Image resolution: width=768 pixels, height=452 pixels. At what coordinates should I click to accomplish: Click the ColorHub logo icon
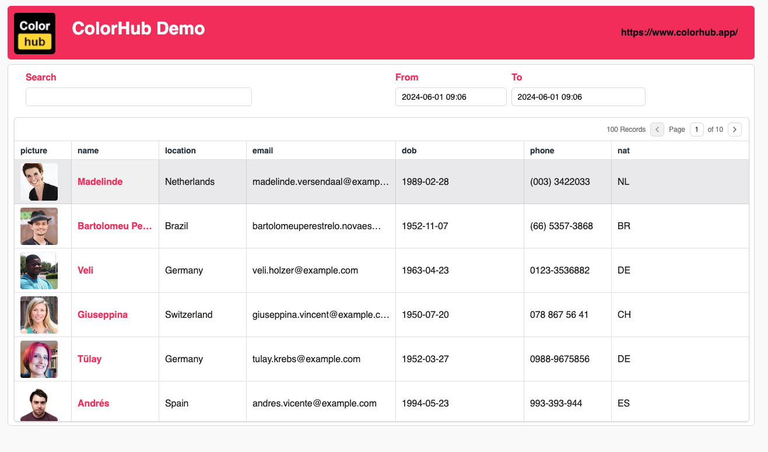pos(34,33)
